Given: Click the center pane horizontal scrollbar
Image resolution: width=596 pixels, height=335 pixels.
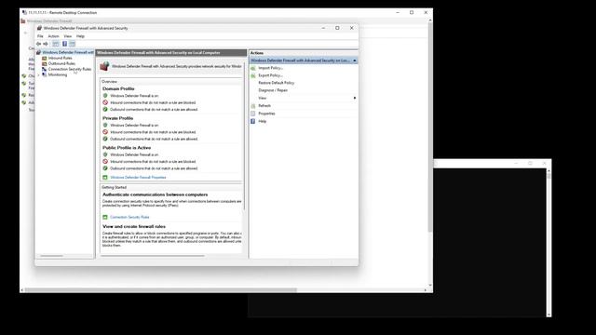Looking at the screenshot, I should click(x=153, y=256).
